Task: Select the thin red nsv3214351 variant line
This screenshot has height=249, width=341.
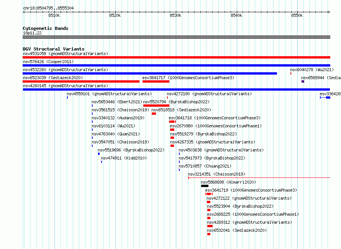Action: coord(259,178)
